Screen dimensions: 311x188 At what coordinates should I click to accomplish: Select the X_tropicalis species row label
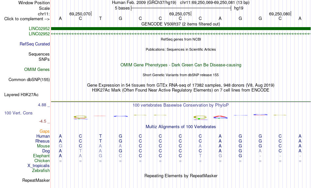click(39, 166)
